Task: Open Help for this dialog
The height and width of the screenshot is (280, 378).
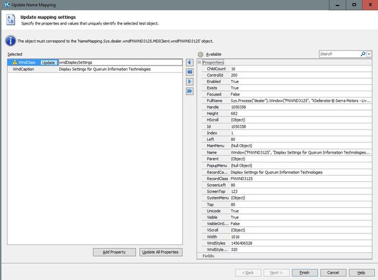Action: point(361,272)
